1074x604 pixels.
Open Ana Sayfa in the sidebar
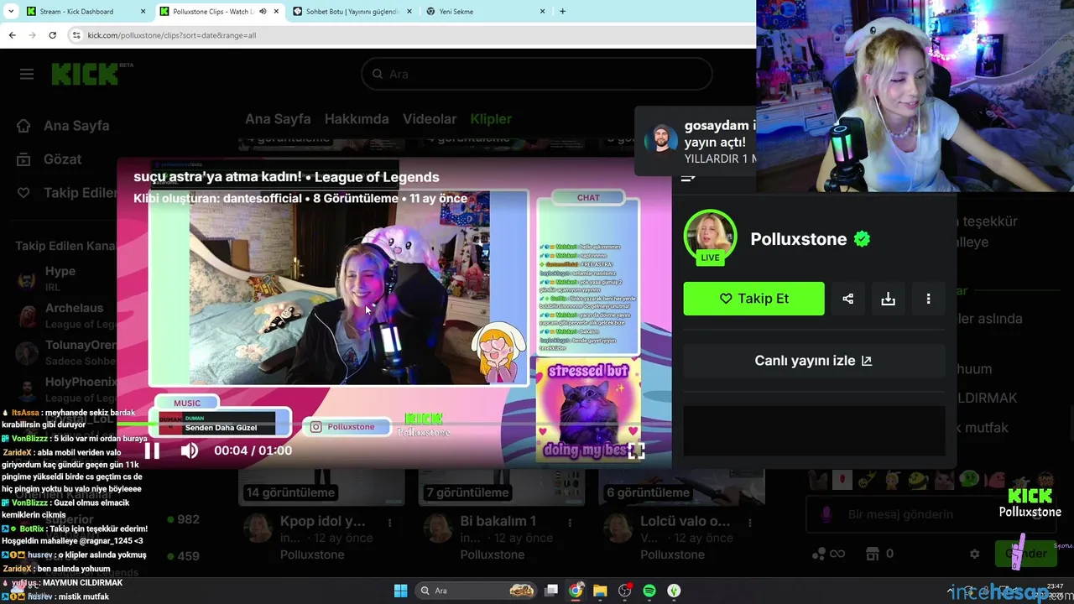click(x=63, y=126)
